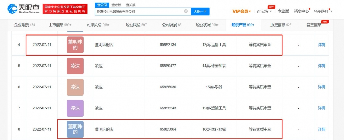Image resolution: width=344 pixels, height=140 pixels.
Task: Click the 15类-乐器 category cell
Action: coord(214,87)
